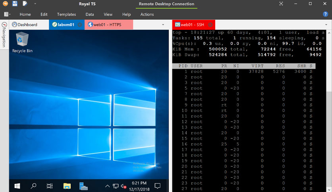Click the network status tray icon
Image resolution: width=332 pixels, height=192 pixels.
coord(116,186)
